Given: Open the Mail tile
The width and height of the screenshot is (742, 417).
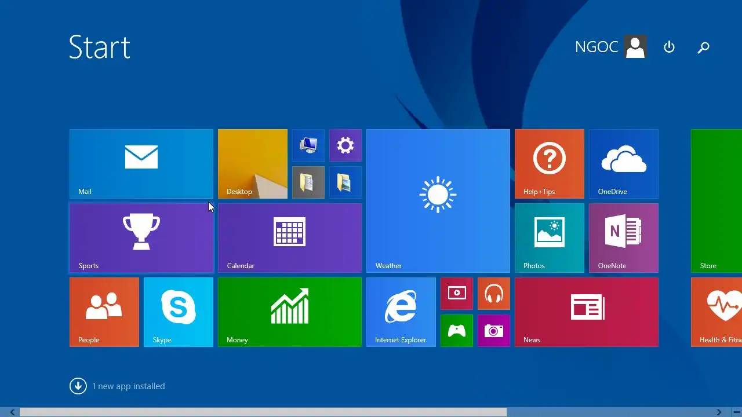Looking at the screenshot, I should (141, 164).
